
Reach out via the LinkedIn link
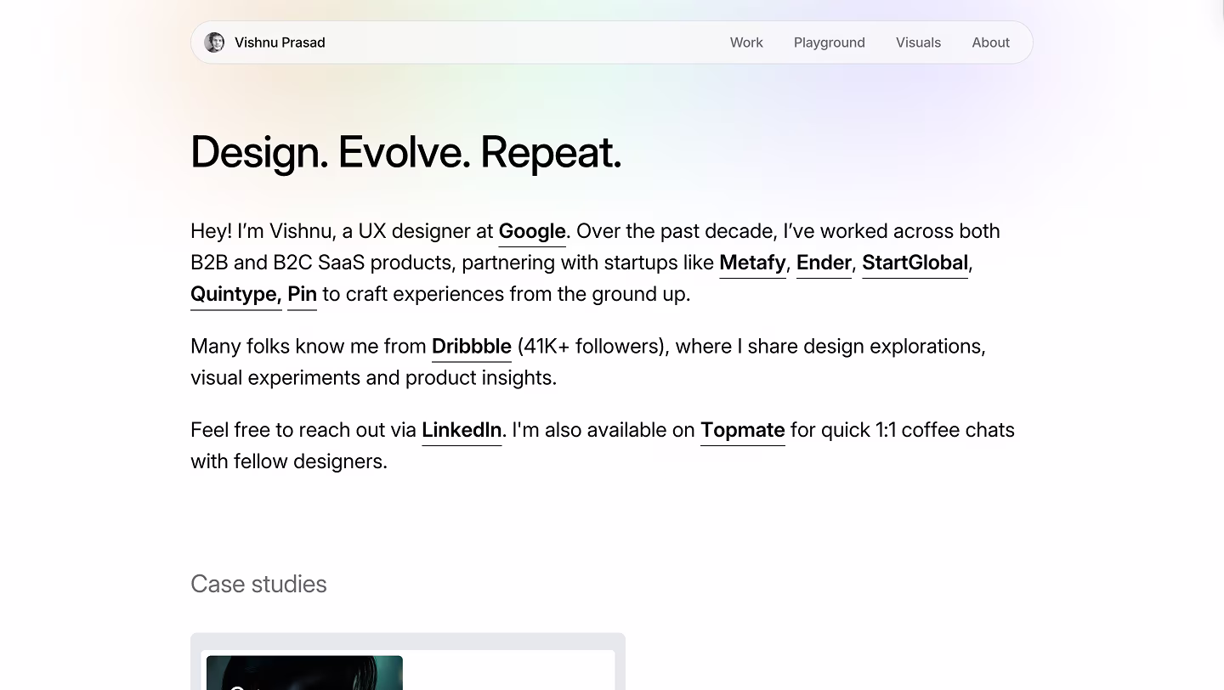462,430
